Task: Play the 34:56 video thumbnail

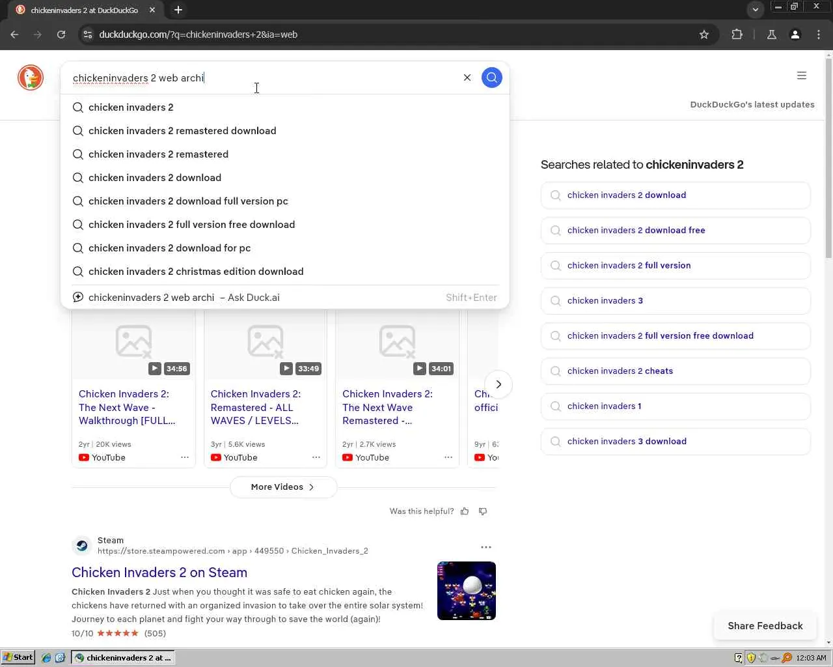Action: tap(133, 344)
